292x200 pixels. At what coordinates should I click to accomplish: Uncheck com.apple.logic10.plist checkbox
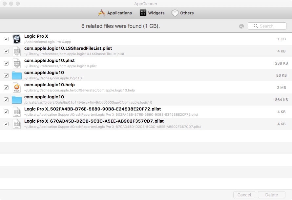(6, 63)
